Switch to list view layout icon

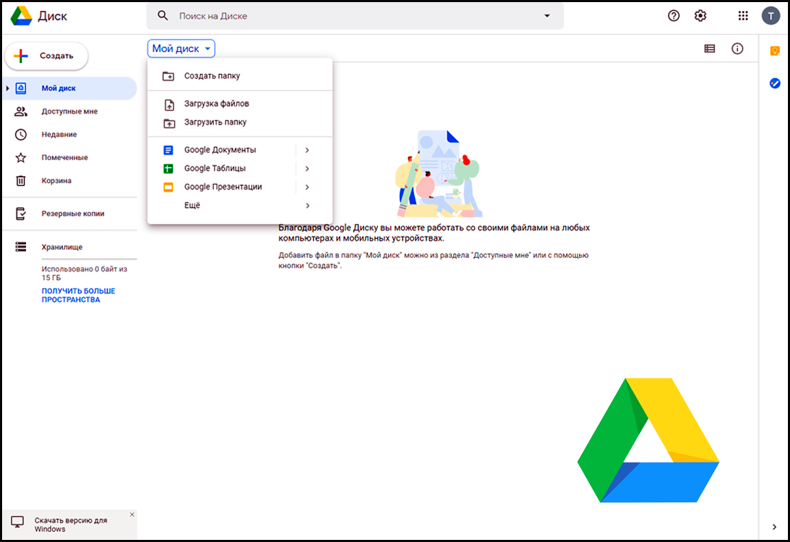(x=710, y=49)
